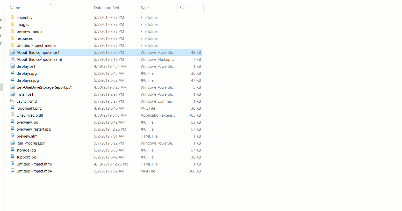The image size is (402, 211).
Task: Open the images folder icon
Action: click(x=13, y=24)
